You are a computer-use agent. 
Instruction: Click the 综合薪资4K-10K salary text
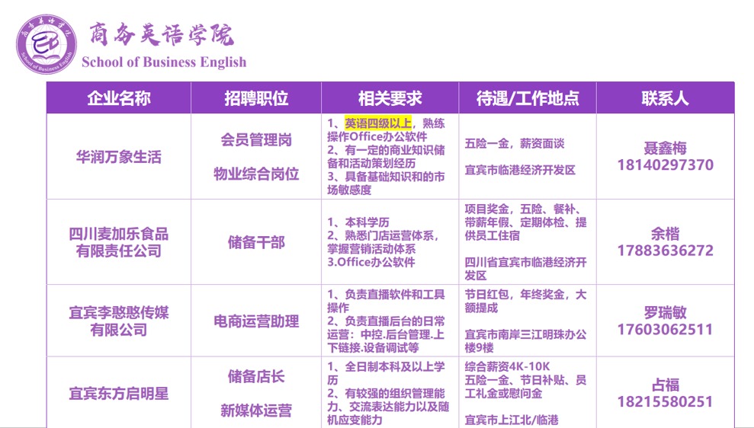point(507,367)
